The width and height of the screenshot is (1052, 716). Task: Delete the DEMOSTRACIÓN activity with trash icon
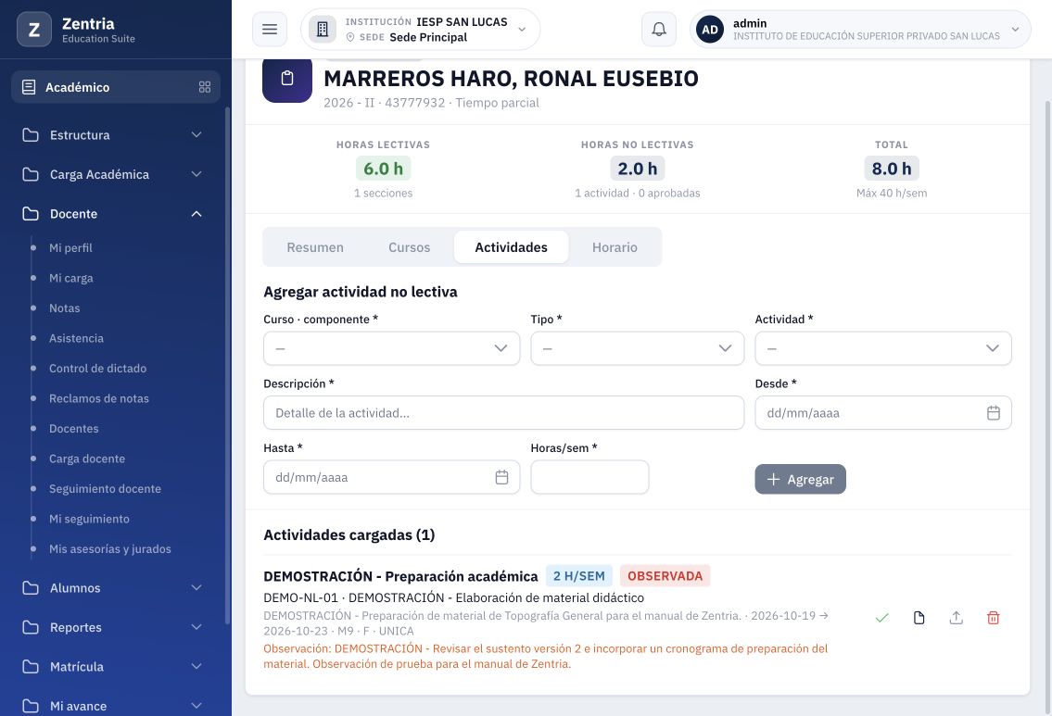point(993,618)
